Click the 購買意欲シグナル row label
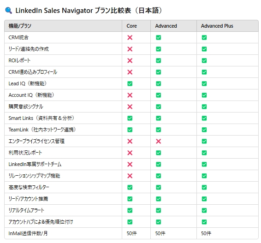Image resolution: width=261 pixels, height=243 pixels. click(26, 107)
